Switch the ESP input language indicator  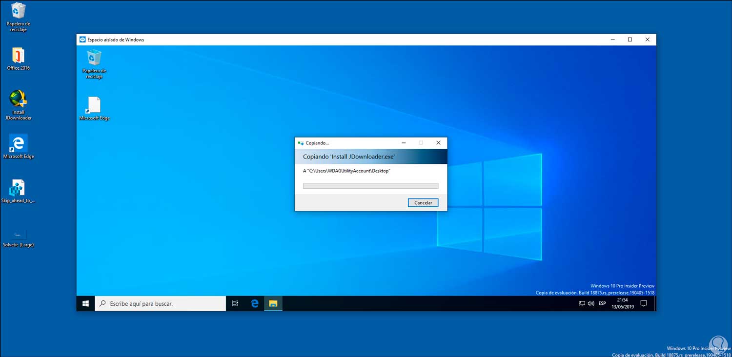coord(602,303)
